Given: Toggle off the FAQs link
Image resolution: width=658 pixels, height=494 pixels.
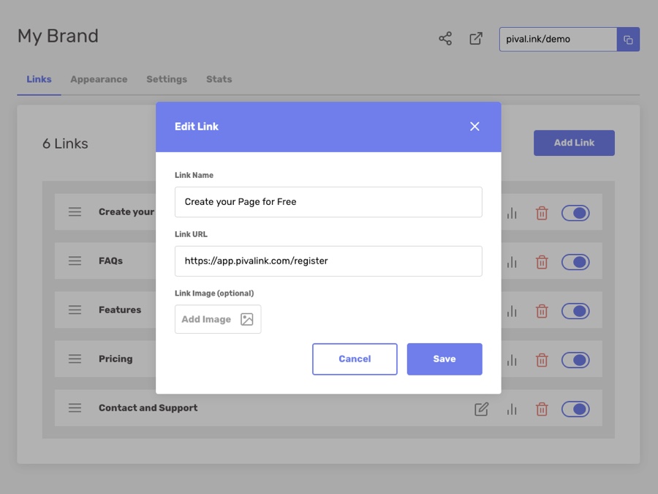Looking at the screenshot, I should (x=575, y=262).
